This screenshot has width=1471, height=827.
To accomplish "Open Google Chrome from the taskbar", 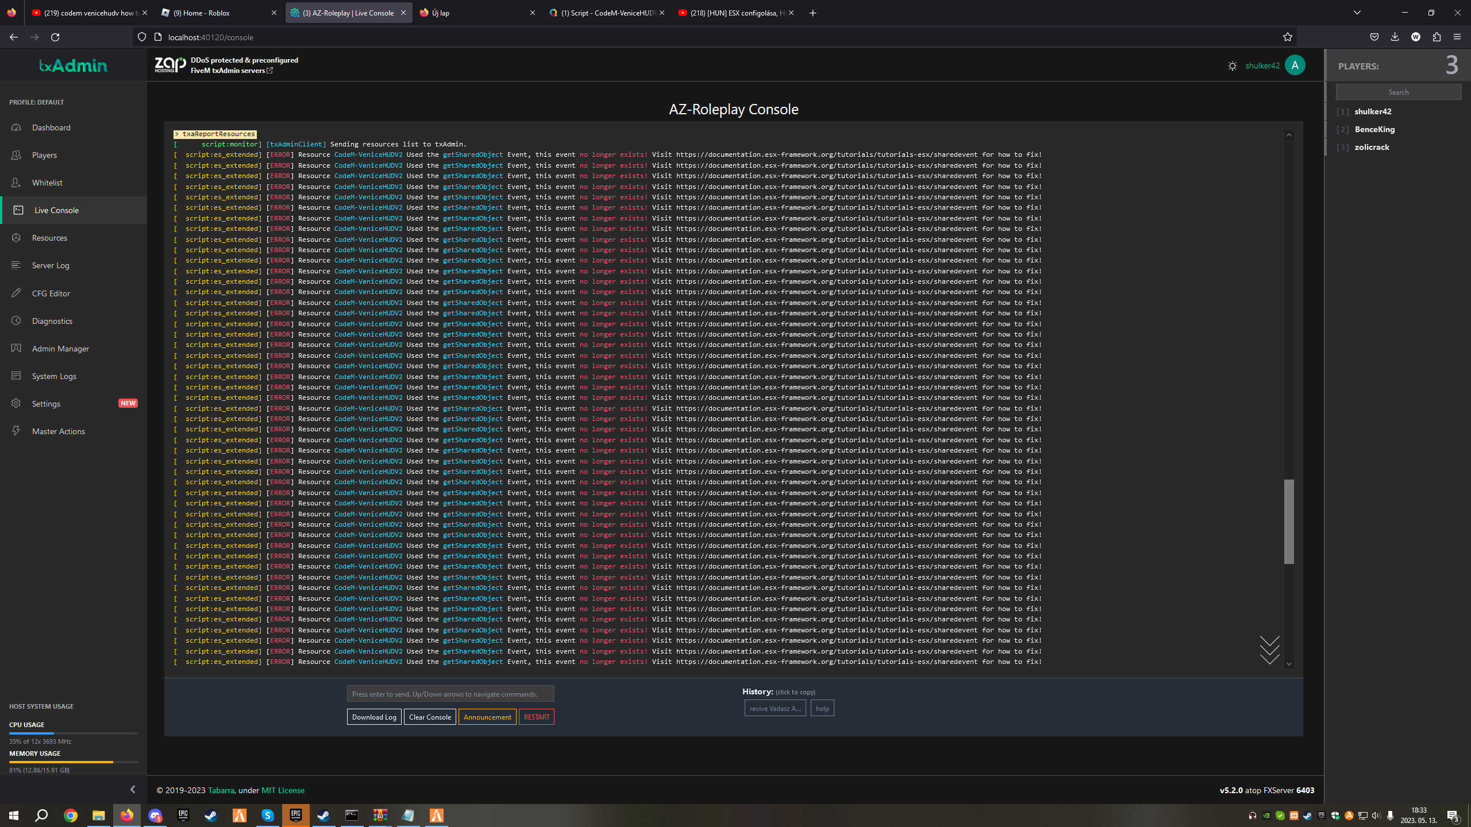I will click(x=71, y=815).
